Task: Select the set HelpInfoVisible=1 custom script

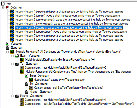Action: tap(65, 100)
